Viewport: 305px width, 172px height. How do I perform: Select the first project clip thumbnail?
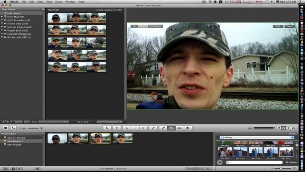[x=57, y=139]
